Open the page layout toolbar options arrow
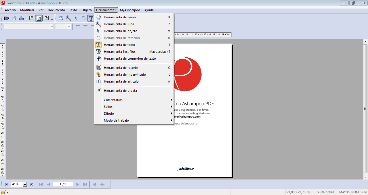368x195 pixels. [x=52, y=20]
